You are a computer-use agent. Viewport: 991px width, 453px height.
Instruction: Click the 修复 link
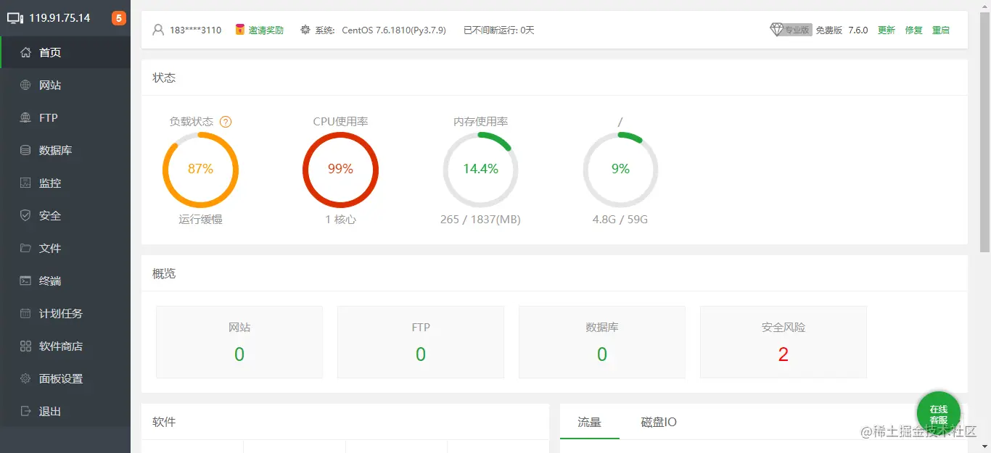pyautogui.click(x=913, y=30)
